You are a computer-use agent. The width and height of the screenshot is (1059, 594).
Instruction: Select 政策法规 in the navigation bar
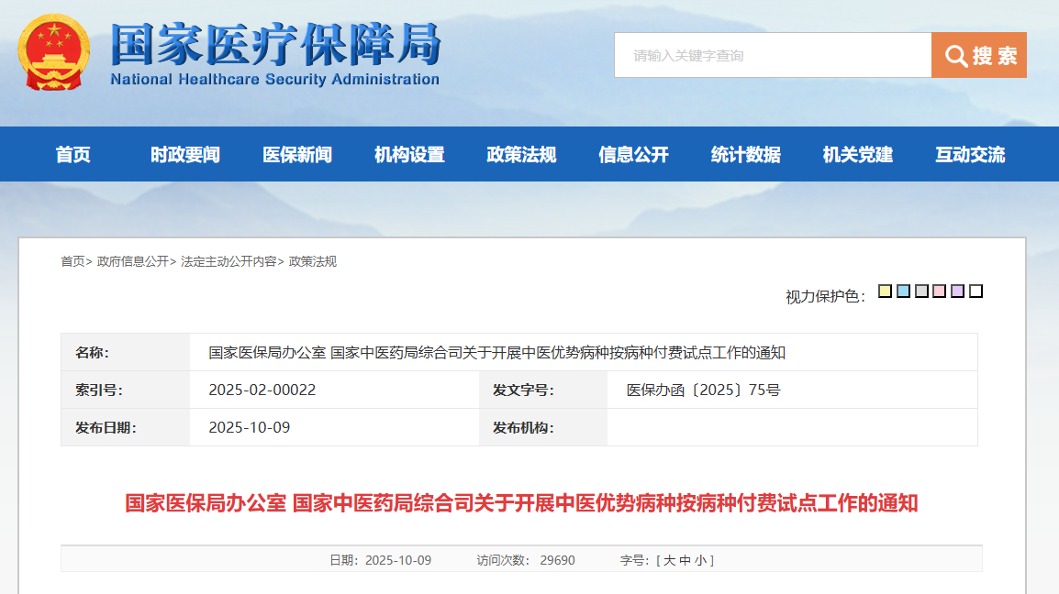tap(521, 155)
